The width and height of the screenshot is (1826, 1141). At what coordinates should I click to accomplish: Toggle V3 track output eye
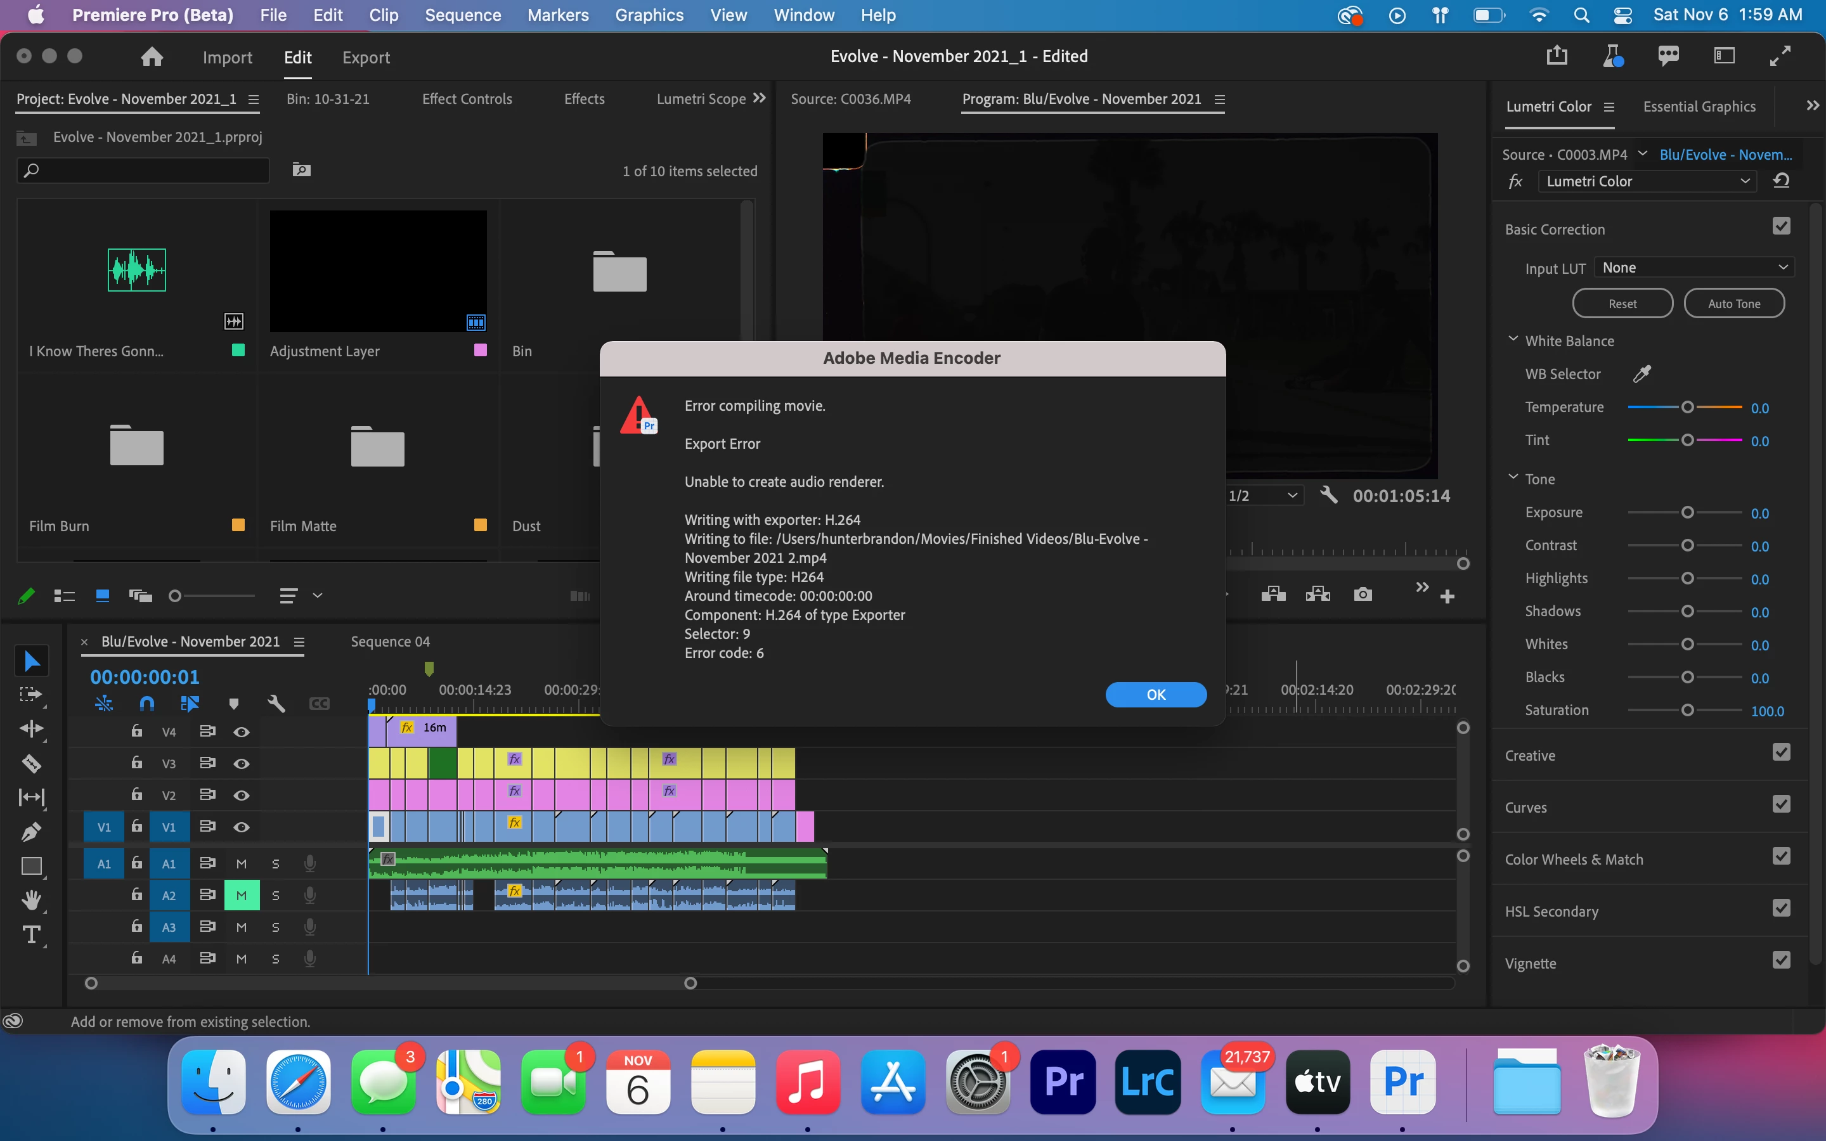[x=242, y=764]
